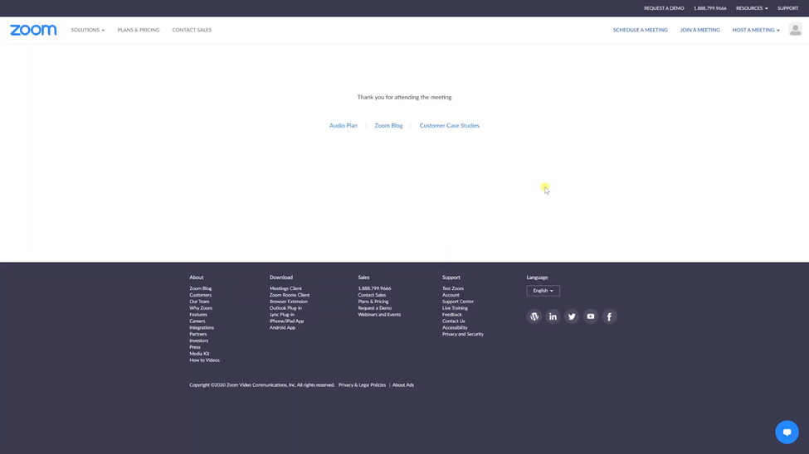Open footer Contact Sales link

372,295
